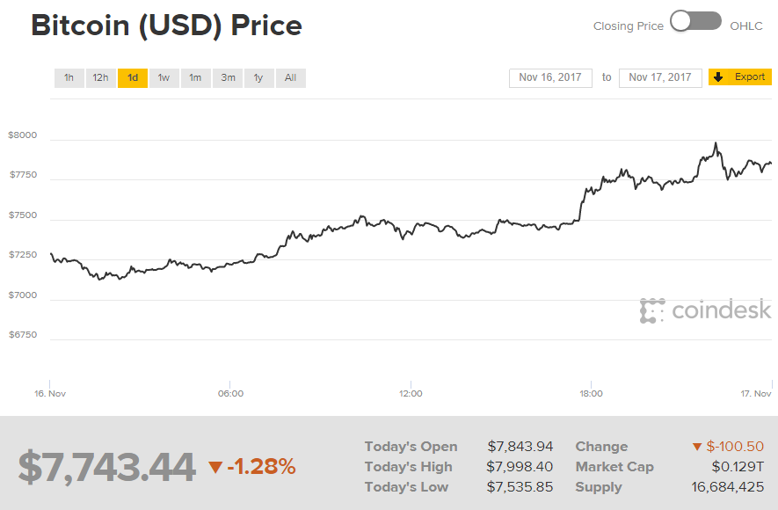The width and height of the screenshot is (778, 510).
Task: Click the Export button
Action: pyautogui.click(x=739, y=76)
